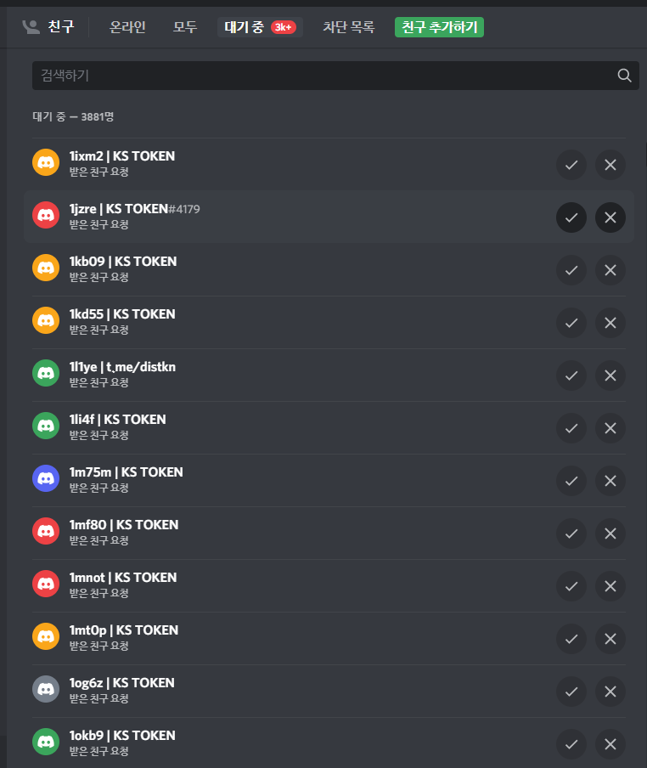Click the search magnifier icon
The height and width of the screenshot is (768, 647).
click(x=625, y=76)
